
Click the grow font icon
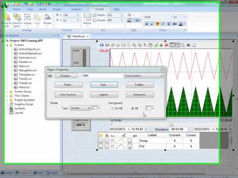click(146, 24)
